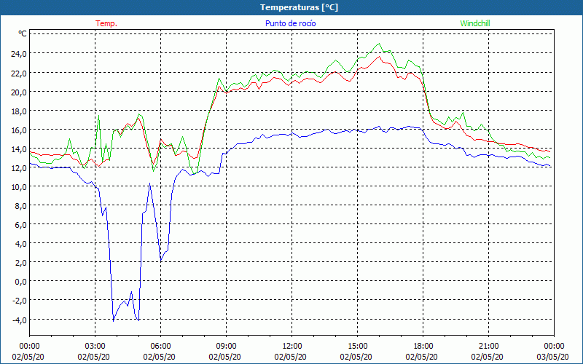Click the 18,0 y-axis label
The width and height of the screenshot is (583, 364).
(x=19, y=111)
